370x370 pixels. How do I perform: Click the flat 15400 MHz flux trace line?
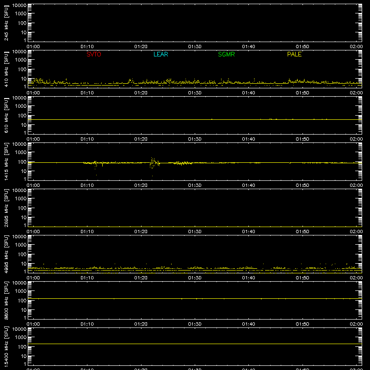click(195, 344)
